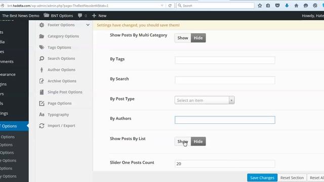Click the Import / Export refresh icon
324x182 pixels.
[x=42, y=126]
